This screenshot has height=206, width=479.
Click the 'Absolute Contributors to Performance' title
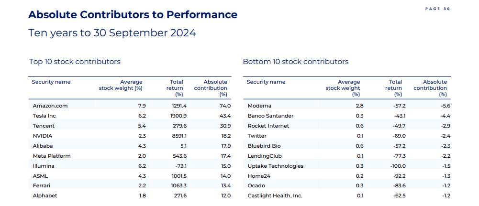point(133,15)
